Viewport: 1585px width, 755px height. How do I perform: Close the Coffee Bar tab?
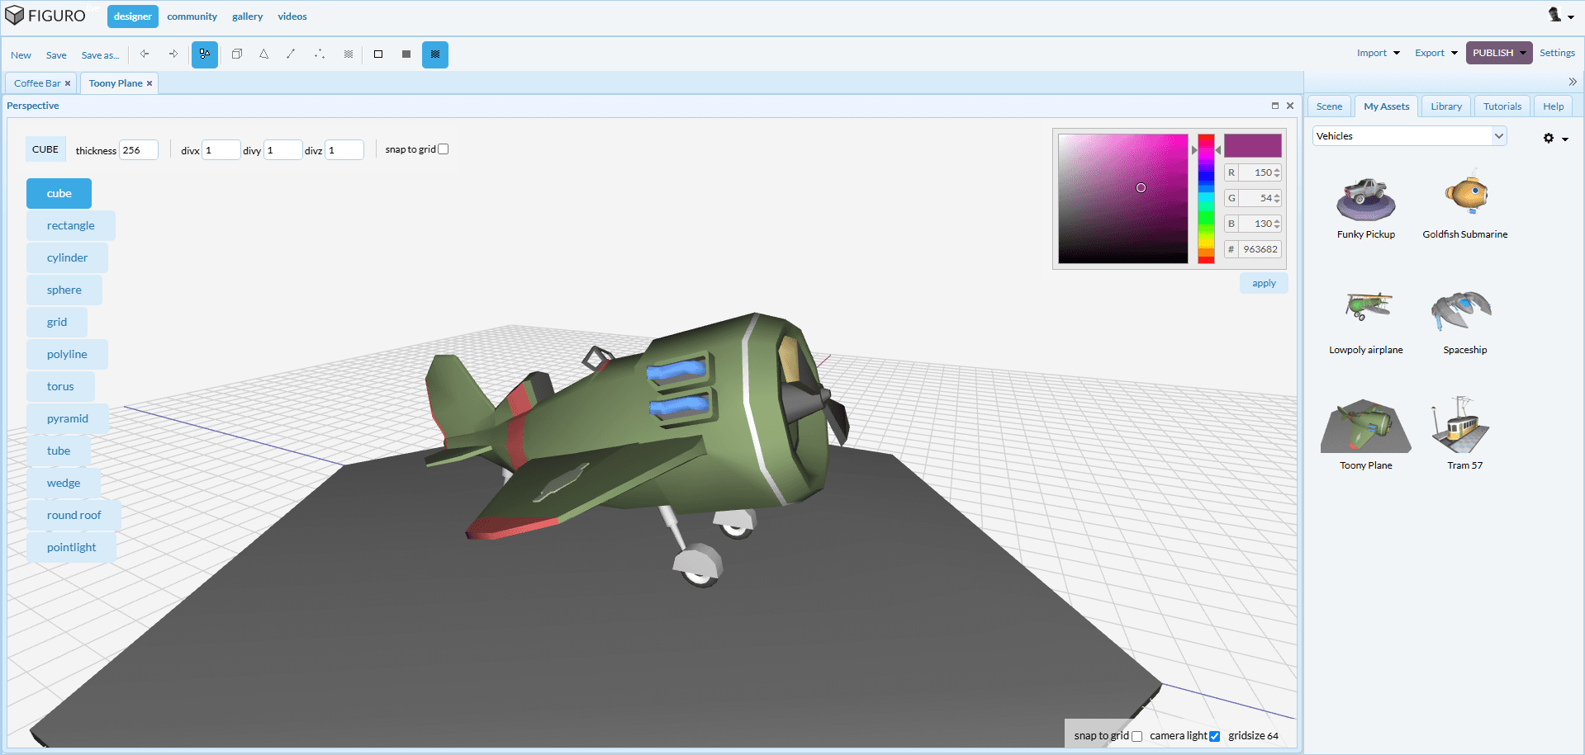pyautogui.click(x=68, y=83)
